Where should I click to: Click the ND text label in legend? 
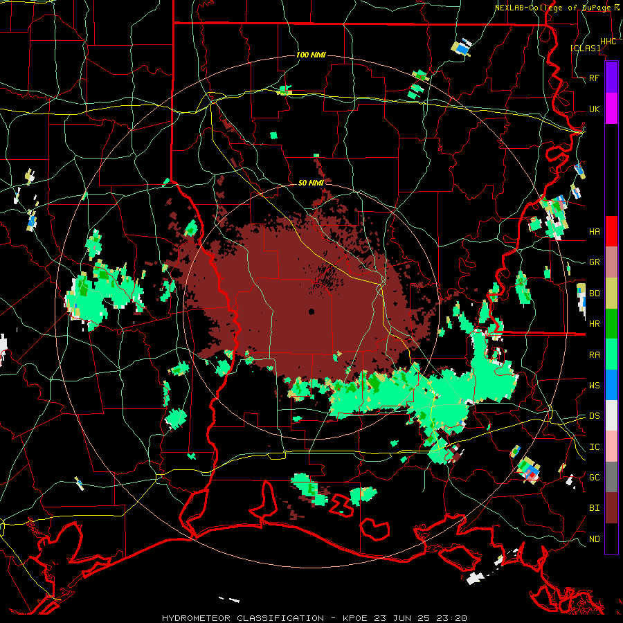pos(595,539)
